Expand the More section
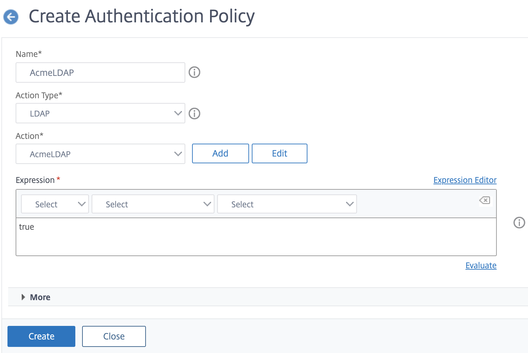Image resolution: width=528 pixels, height=353 pixels. [x=35, y=297]
